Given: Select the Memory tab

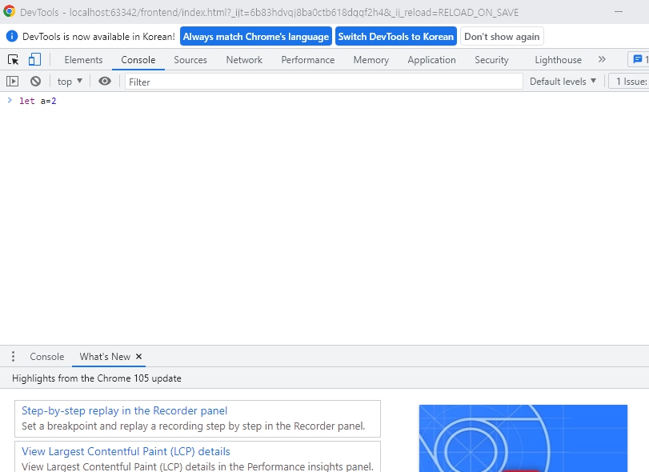Looking at the screenshot, I should 371,60.
